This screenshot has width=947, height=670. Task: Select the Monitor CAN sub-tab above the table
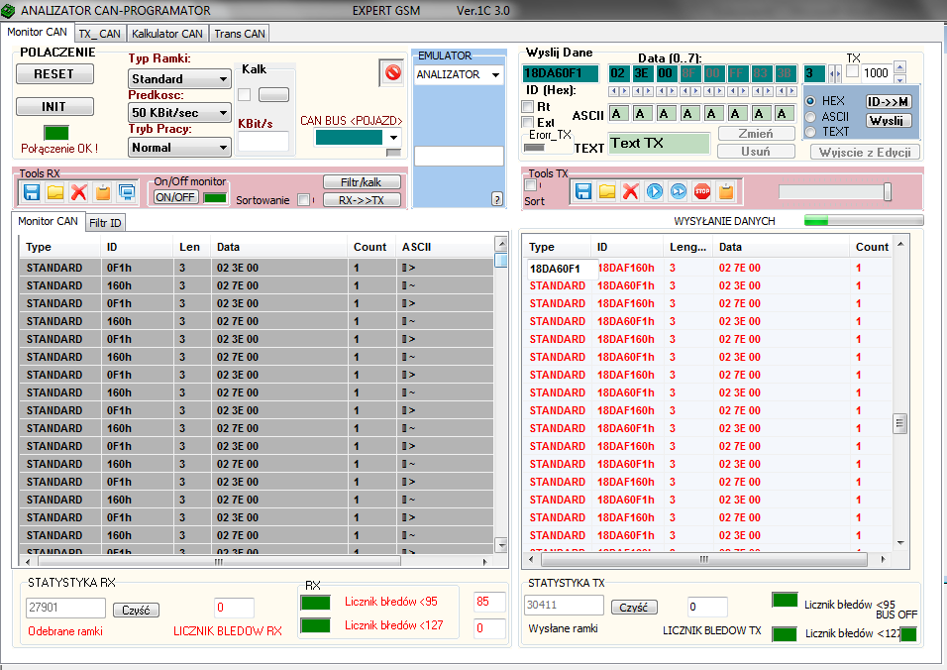[x=48, y=221]
